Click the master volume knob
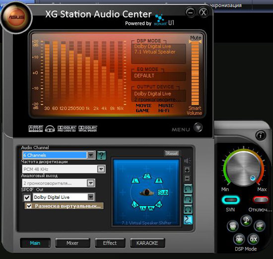Viewport: 273px width, 259px height. pyautogui.click(x=244, y=168)
